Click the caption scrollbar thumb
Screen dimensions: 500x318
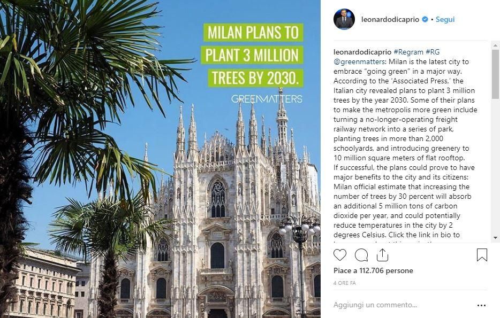(495, 74)
